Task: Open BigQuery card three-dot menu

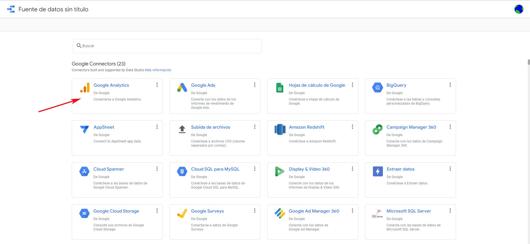Action: [450, 85]
